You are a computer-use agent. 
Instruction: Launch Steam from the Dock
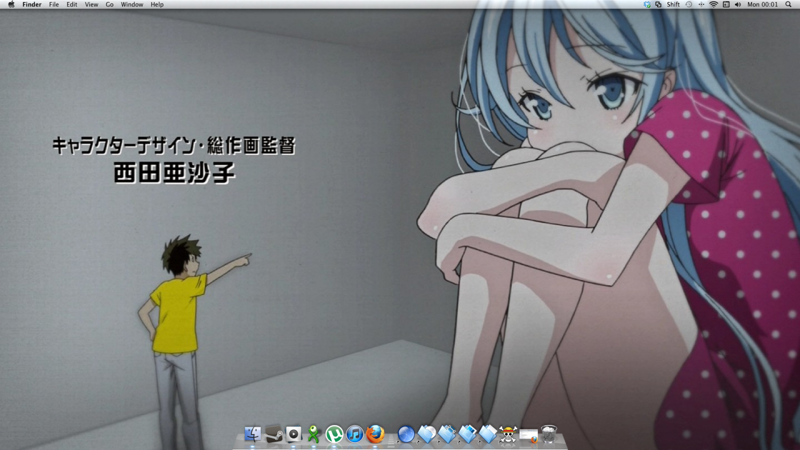(273, 434)
